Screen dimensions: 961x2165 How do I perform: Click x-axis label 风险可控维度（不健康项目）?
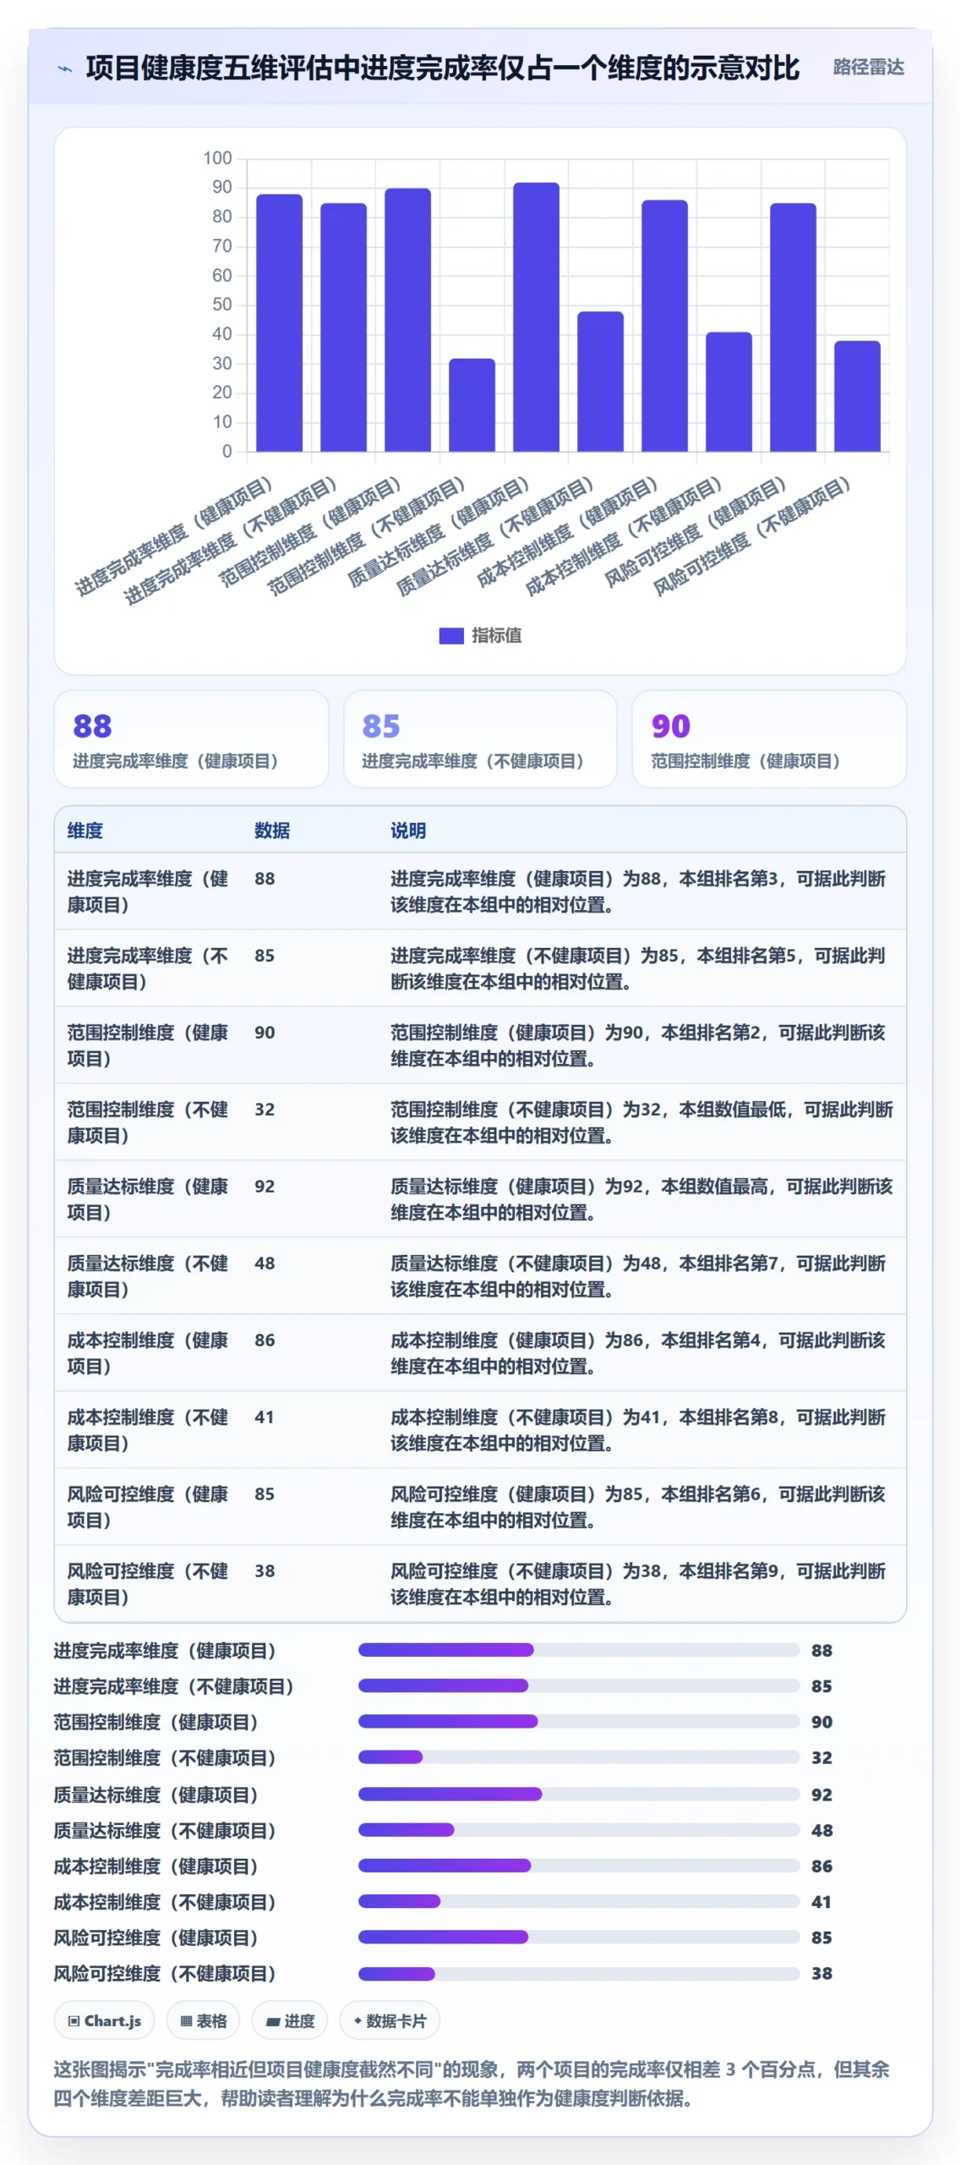coord(751,537)
